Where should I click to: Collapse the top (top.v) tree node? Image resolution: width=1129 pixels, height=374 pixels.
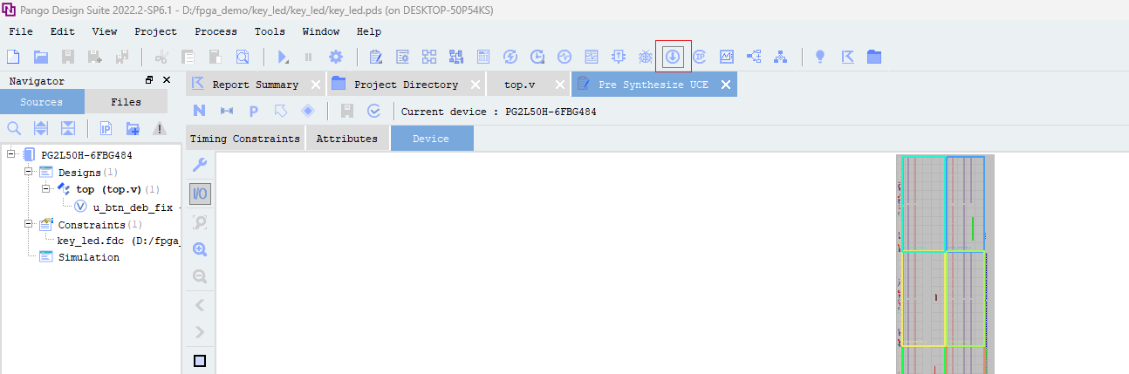pos(46,189)
